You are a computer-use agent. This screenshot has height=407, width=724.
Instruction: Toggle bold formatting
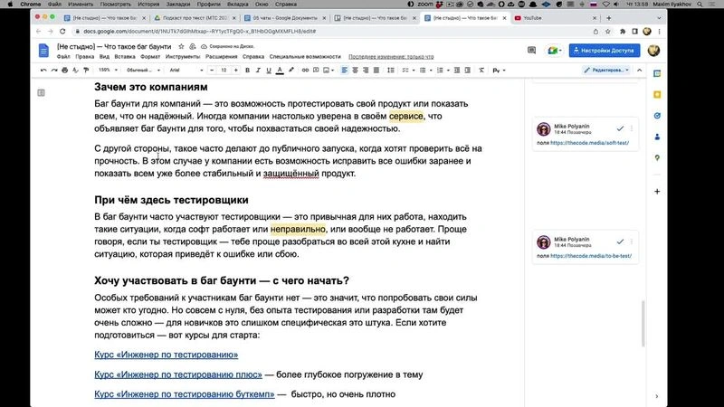247,71
